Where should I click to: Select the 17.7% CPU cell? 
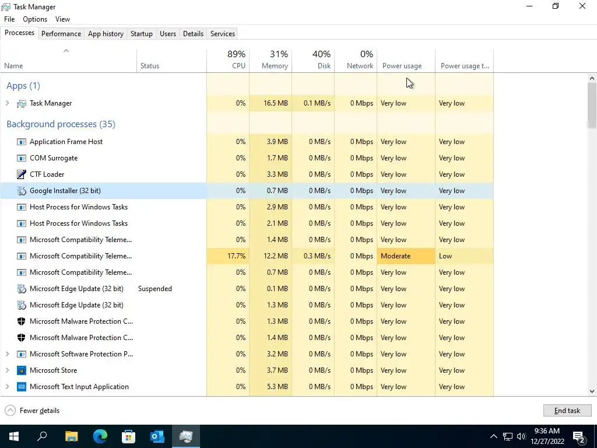228,256
